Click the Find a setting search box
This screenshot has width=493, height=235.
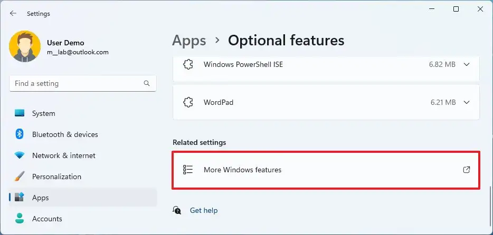(x=83, y=83)
